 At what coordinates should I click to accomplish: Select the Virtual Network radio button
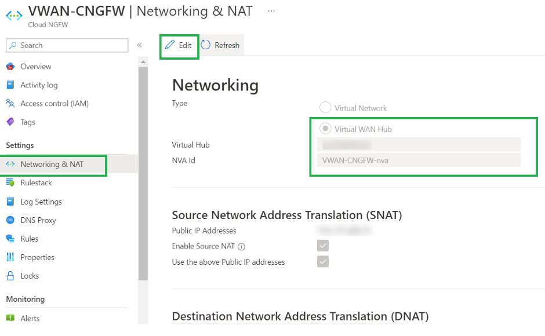[325, 108]
